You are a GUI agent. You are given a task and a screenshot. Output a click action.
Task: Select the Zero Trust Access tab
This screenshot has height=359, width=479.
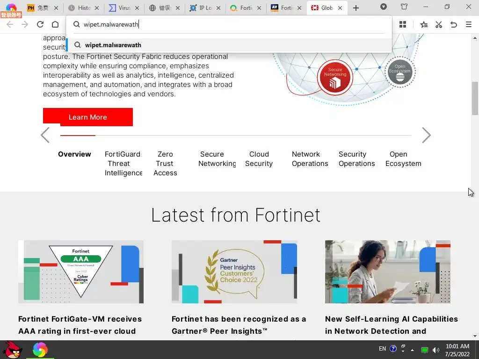(x=165, y=163)
